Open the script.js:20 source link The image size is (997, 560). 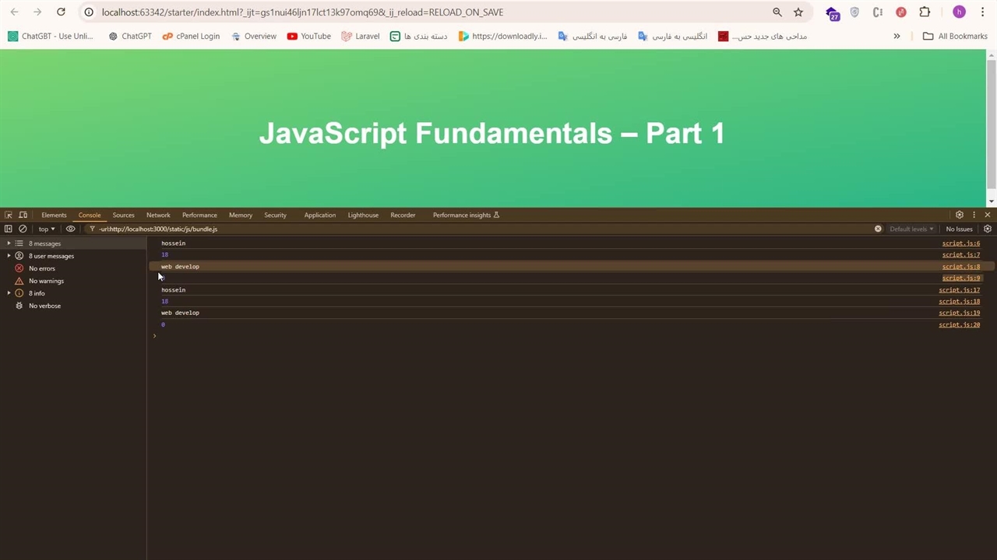coord(959,324)
